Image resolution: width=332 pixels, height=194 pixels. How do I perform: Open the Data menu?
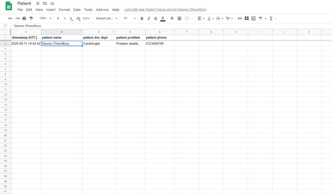point(77,9)
